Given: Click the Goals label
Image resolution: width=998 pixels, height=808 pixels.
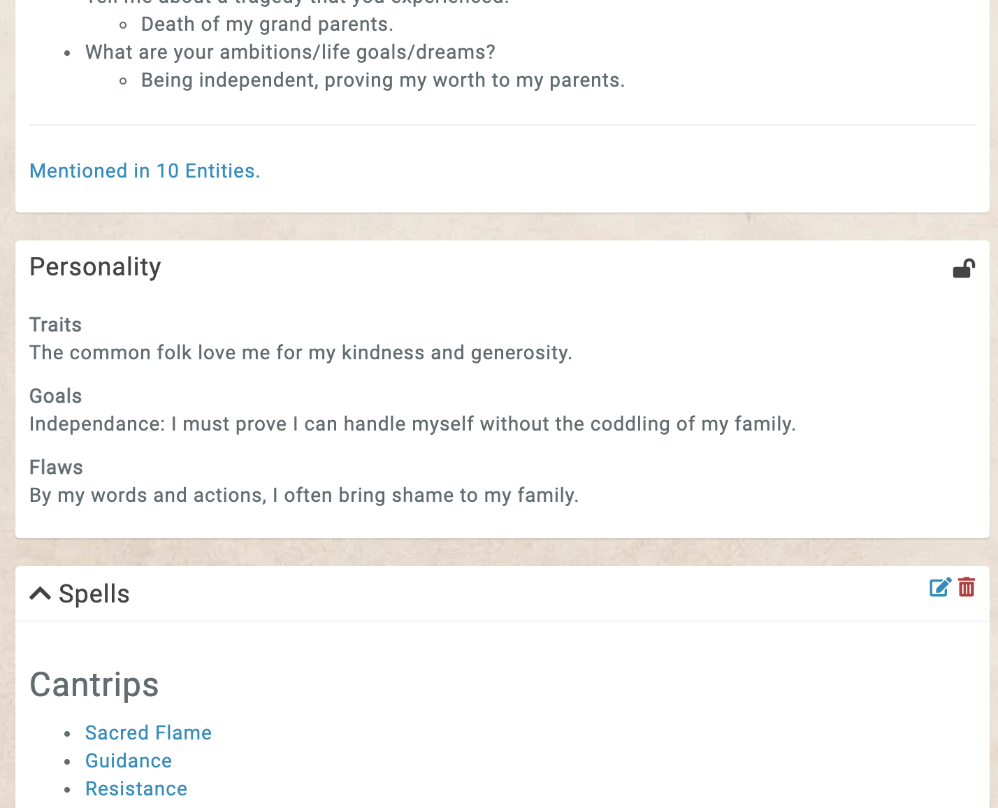Looking at the screenshot, I should pos(55,396).
